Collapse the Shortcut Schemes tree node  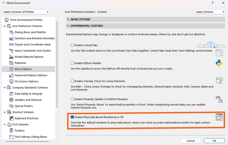click(5, 112)
